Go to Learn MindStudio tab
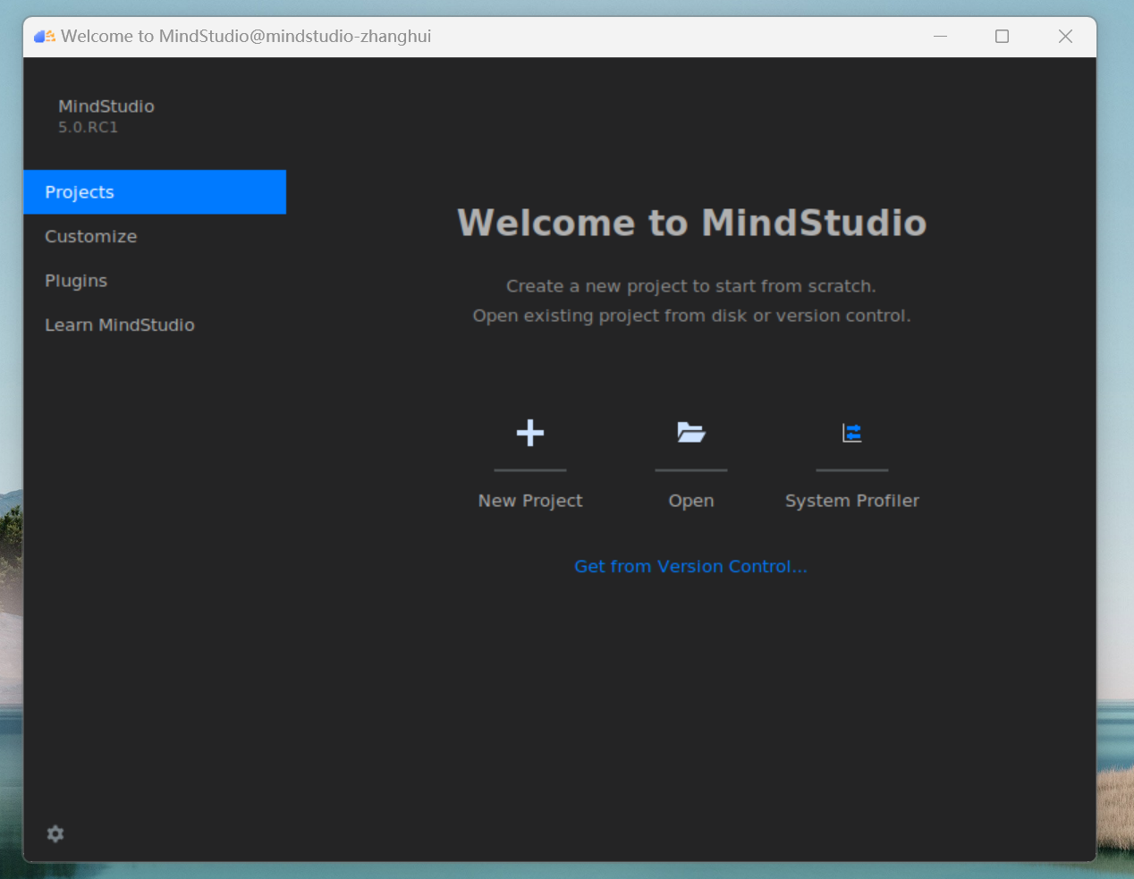1134x879 pixels. (155, 325)
